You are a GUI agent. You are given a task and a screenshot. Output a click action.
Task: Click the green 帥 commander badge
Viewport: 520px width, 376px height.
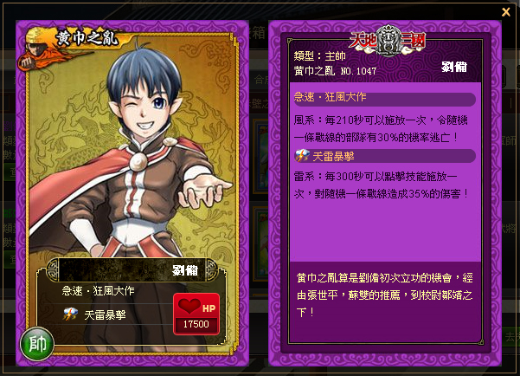(37, 344)
